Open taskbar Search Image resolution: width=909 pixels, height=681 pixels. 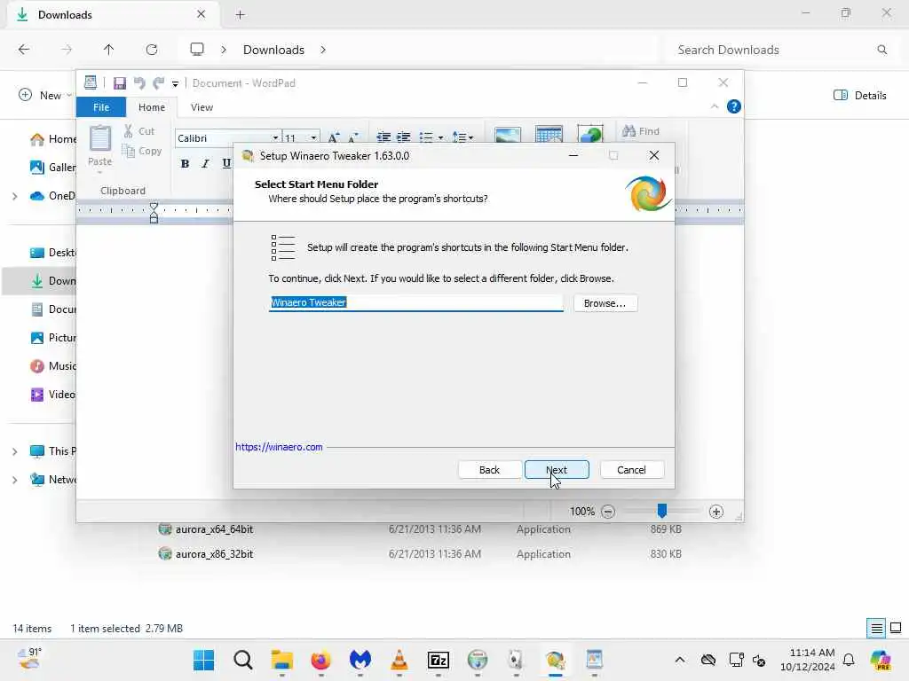click(243, 660)
